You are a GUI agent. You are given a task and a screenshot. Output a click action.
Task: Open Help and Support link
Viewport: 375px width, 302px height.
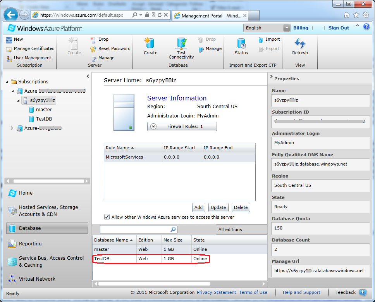[301, 292]
